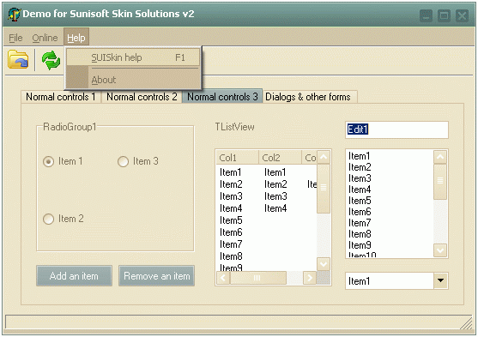Viewport: 478px width, 337px height.
Task: Switch to Normal controls 1 tab
Action: (x=61, y=97)
